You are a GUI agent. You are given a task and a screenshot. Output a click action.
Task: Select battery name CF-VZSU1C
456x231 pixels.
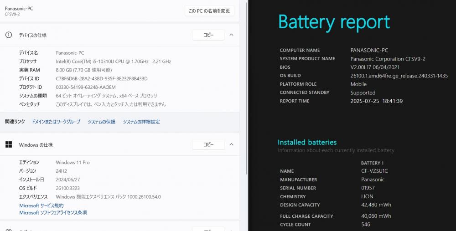tap(374, 171)
